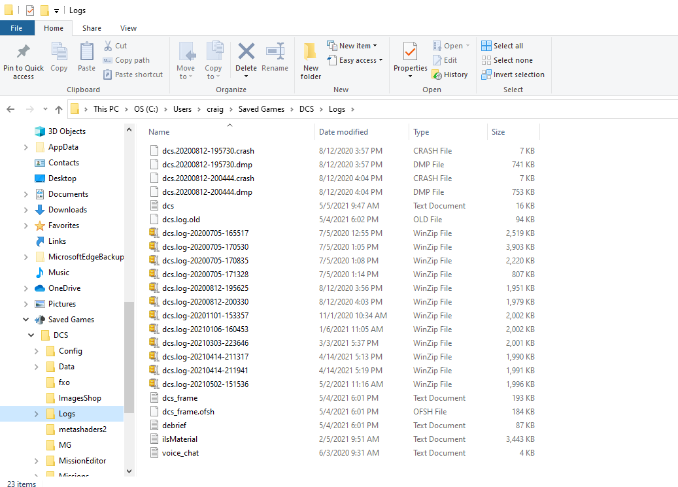Navigate to craig in address bar
Screen dimensions: 678x487
215,109
